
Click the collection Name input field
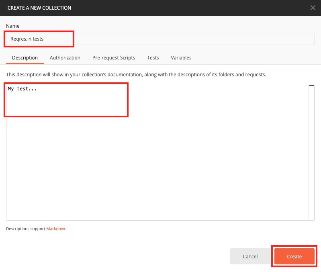pyautogui.click(x=160, y=39)
